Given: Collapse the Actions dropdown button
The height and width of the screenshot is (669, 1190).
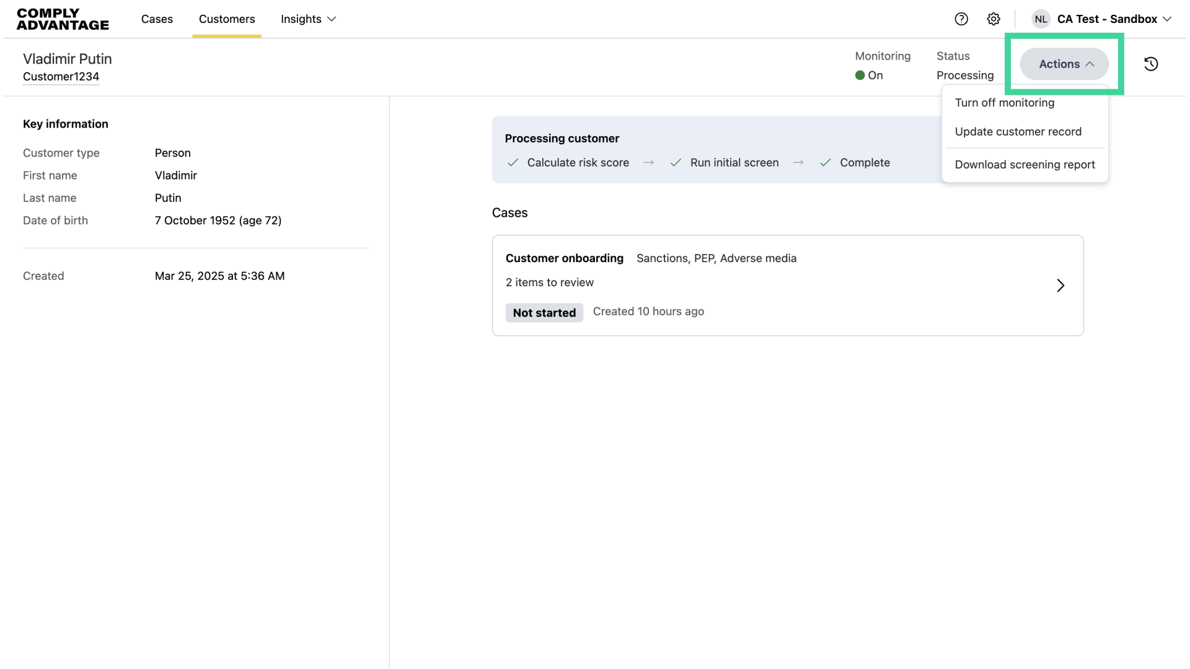Looking at the screenshot, I should coord(1064,64).
